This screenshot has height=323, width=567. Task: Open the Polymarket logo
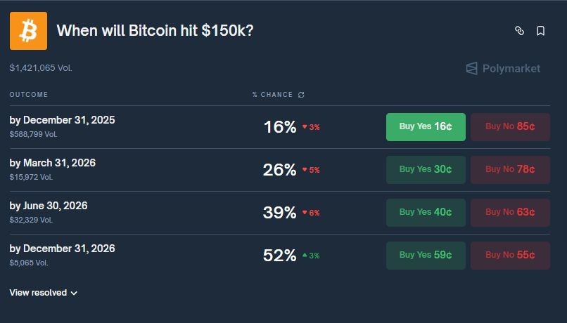point(503,68)
